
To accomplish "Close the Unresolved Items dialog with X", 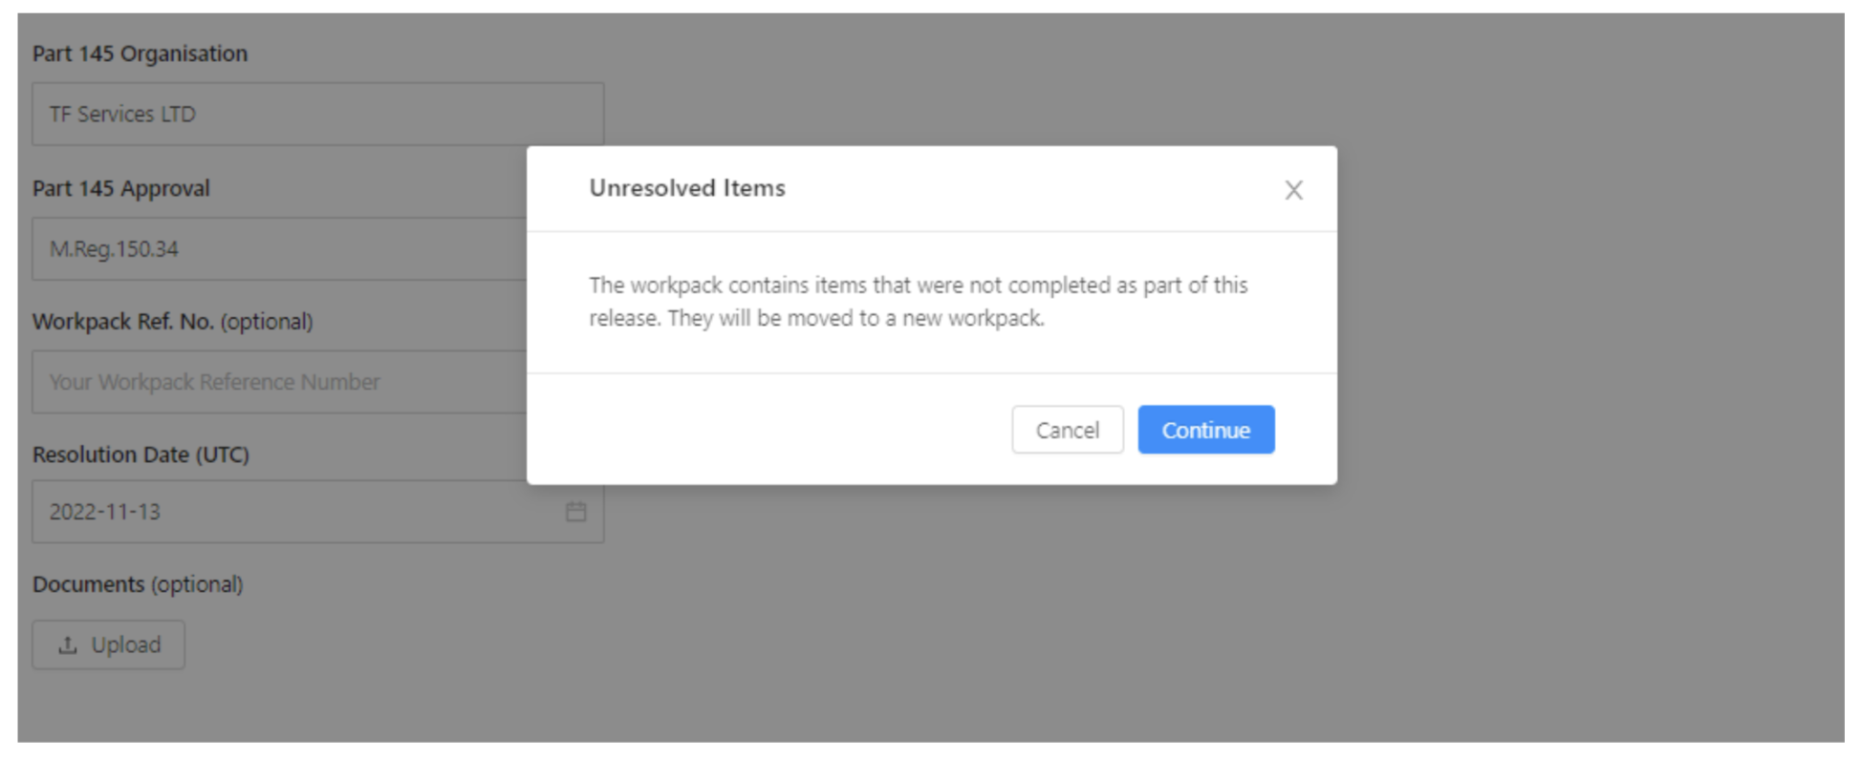I will point(1293,190).
